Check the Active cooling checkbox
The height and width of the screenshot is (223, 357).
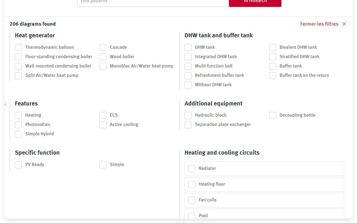[103, 125]
